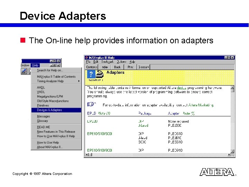Open Old-Style Macrofunctions entry

(53, 101)
